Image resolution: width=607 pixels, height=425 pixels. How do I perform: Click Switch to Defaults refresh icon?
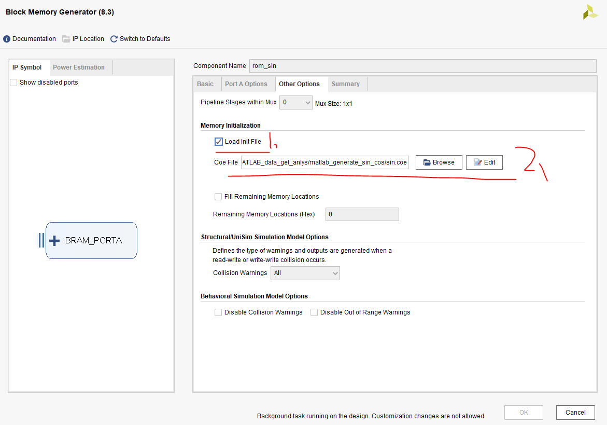tap(114, 39)
